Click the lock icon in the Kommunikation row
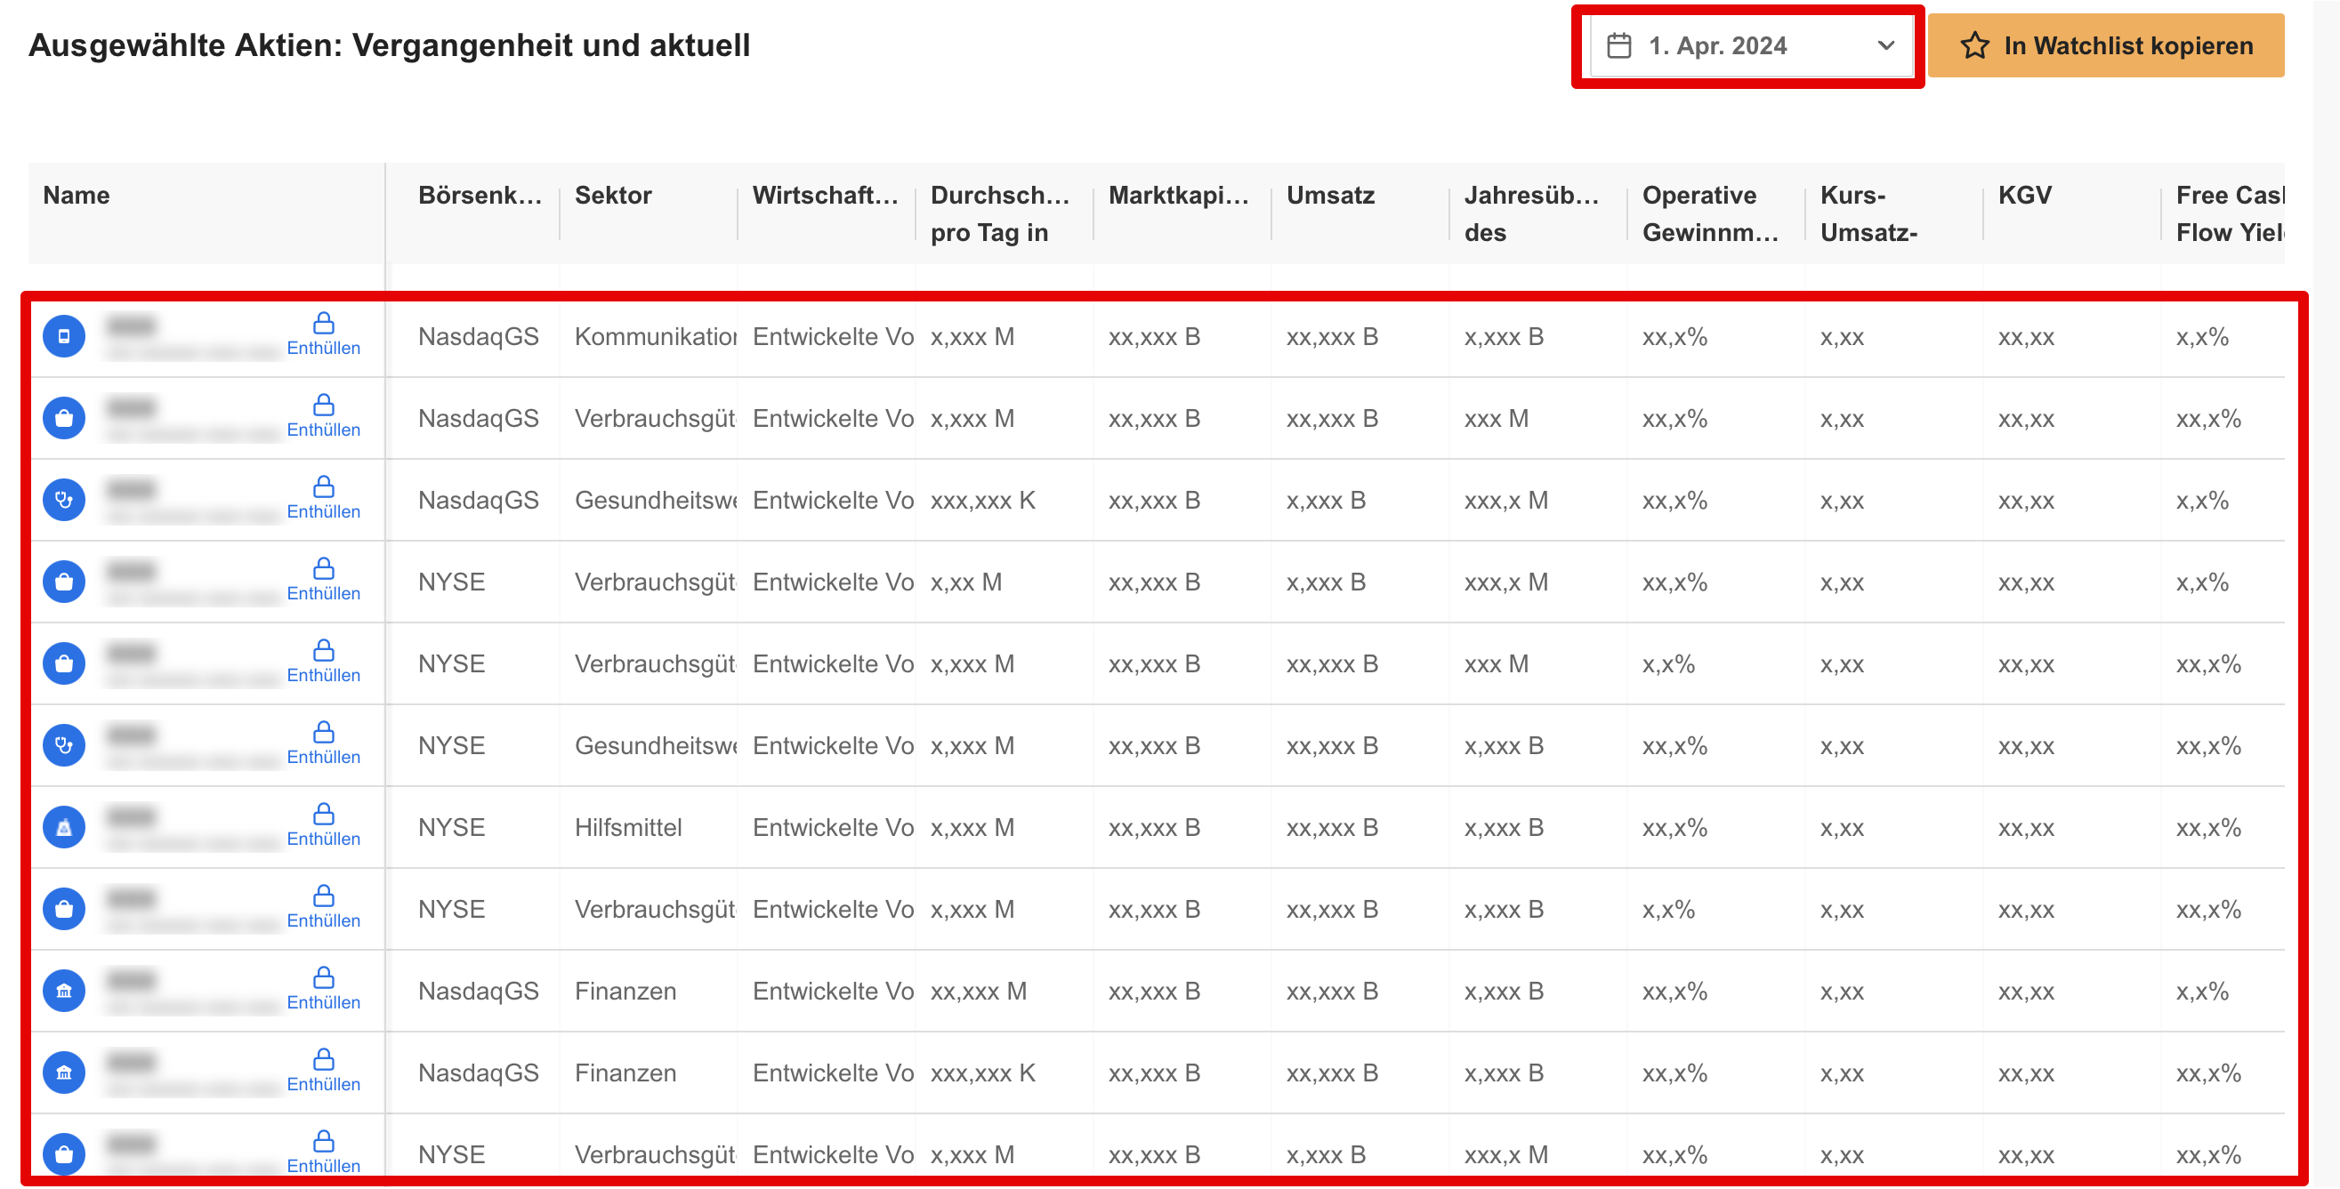 (x=323, y=323)
